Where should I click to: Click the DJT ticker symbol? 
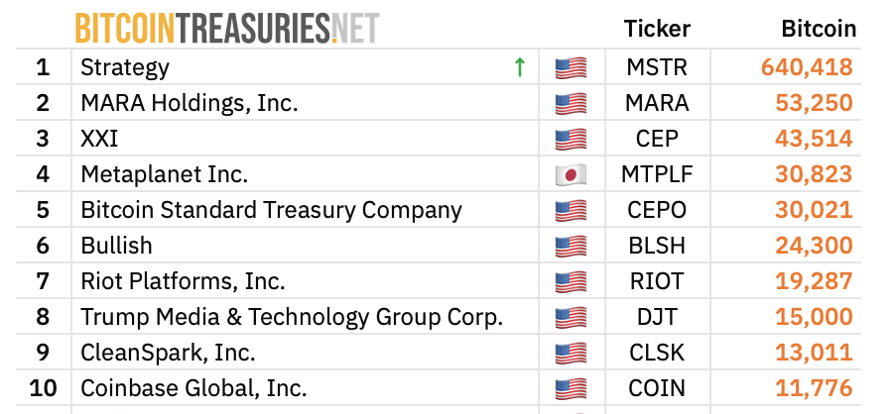[x=657, y=317]
